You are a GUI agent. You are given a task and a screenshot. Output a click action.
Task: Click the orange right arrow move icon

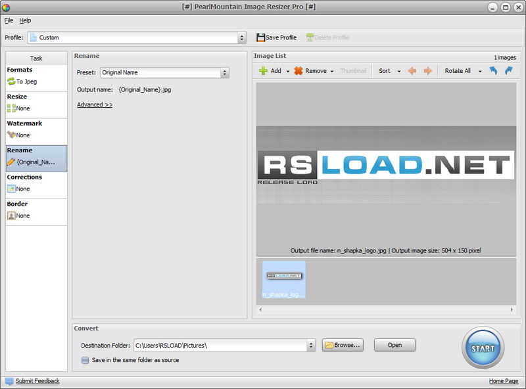tap(428, 71)
